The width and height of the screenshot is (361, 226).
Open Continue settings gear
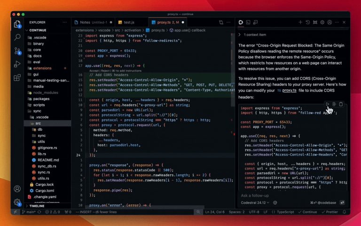322,23
